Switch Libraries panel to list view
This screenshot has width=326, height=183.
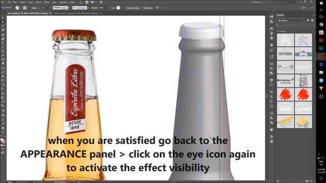[312, 20]
